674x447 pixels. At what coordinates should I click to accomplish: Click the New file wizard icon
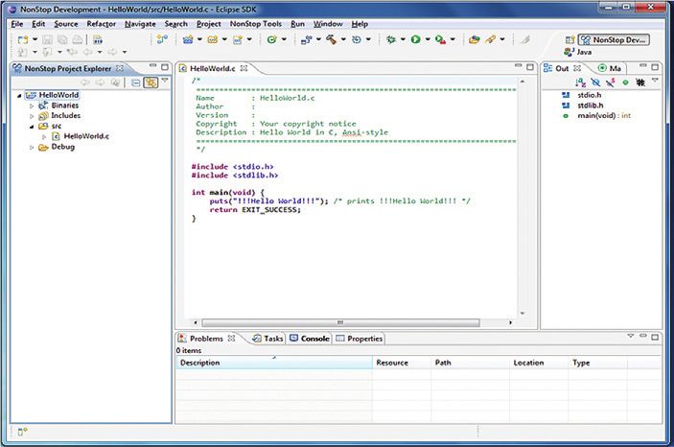pos(22,39)
